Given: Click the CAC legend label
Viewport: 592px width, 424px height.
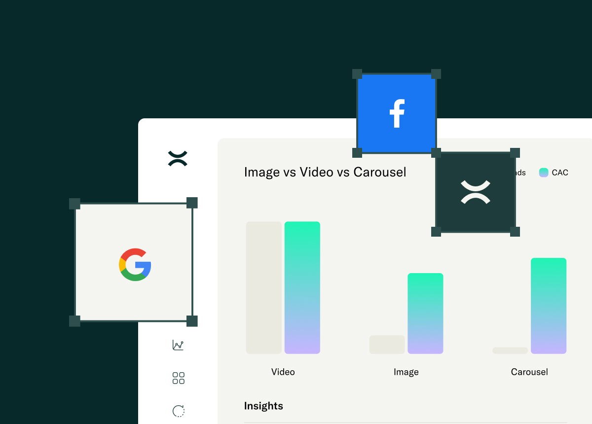Looking at the screenshot, I should click(x=560, y=173).
